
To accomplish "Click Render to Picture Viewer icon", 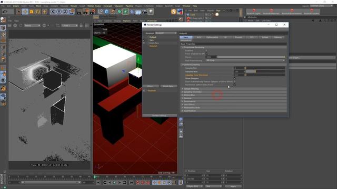I will point(86,12).
